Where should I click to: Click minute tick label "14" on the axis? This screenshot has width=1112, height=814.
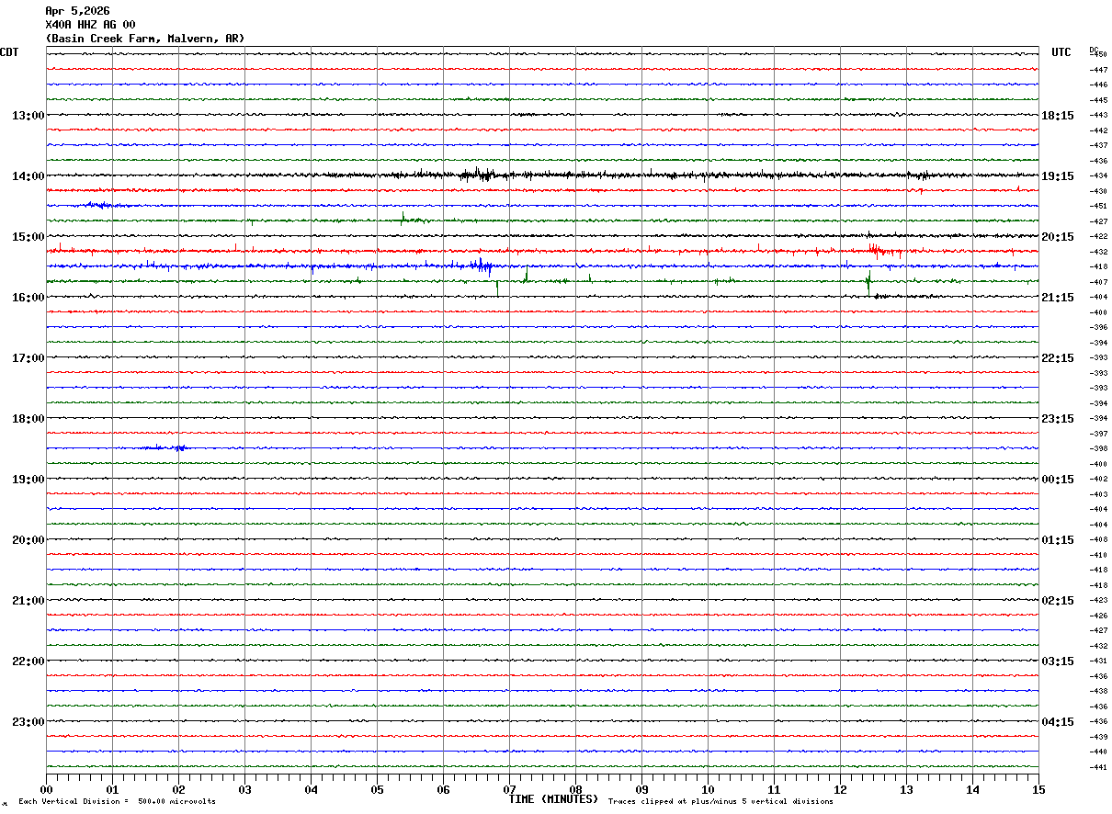point(972,789)
